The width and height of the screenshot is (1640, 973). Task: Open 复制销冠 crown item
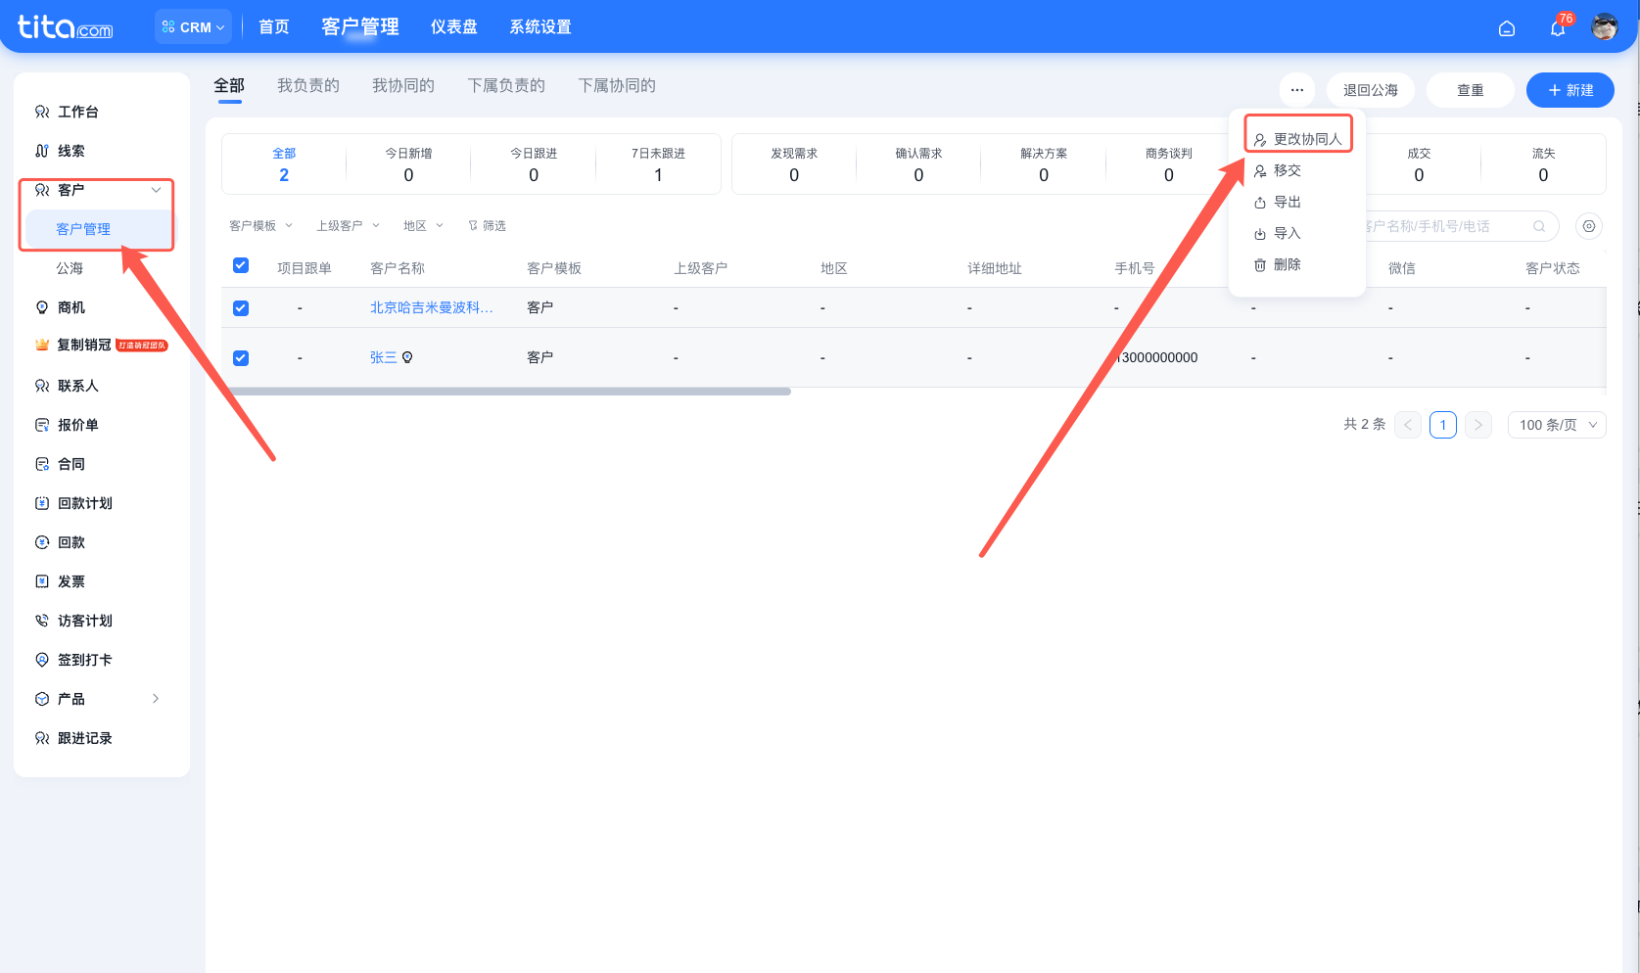102,345
